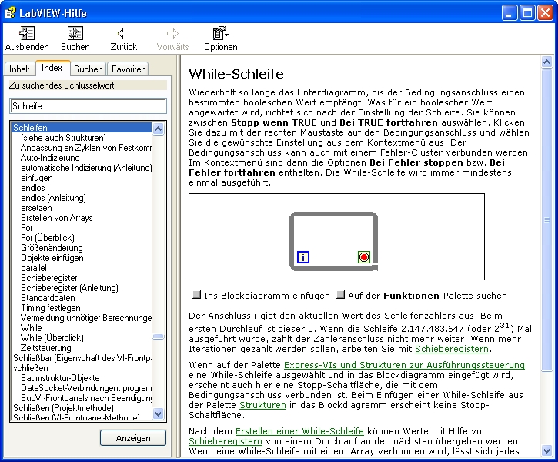This screenshot has width=558, height=462.
Task: Click index list scroll up arrow
Action: [x=158, y=129]
